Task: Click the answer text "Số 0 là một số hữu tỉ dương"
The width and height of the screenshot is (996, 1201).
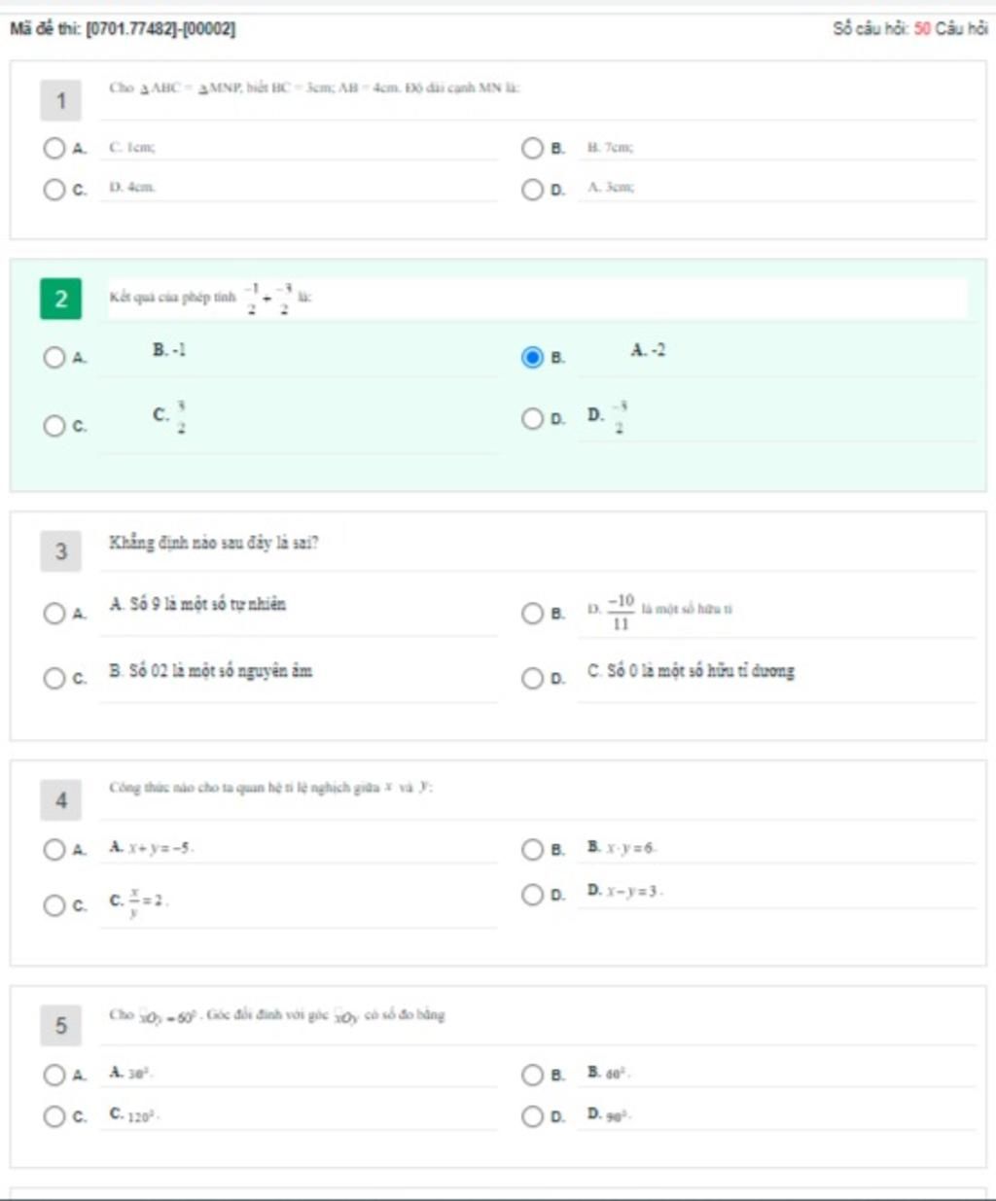Action: tap(691, 671)
